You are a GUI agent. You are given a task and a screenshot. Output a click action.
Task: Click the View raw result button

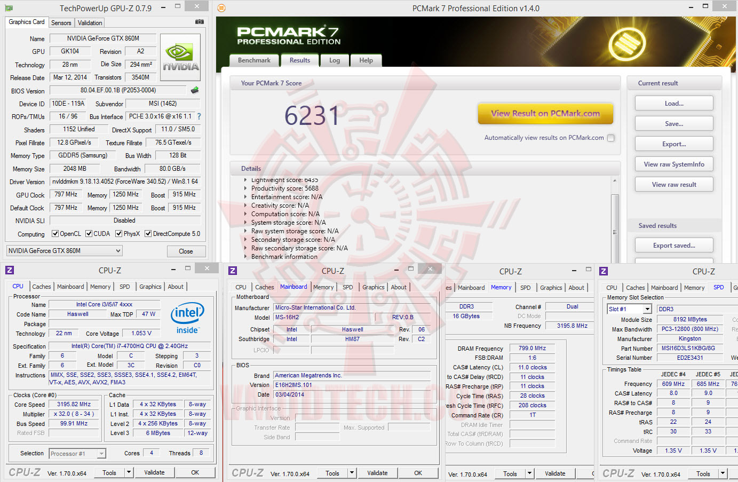click(x=674, y=185)
